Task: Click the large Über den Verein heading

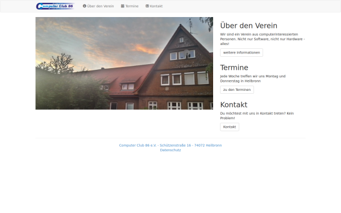Action: click(248, 26)
